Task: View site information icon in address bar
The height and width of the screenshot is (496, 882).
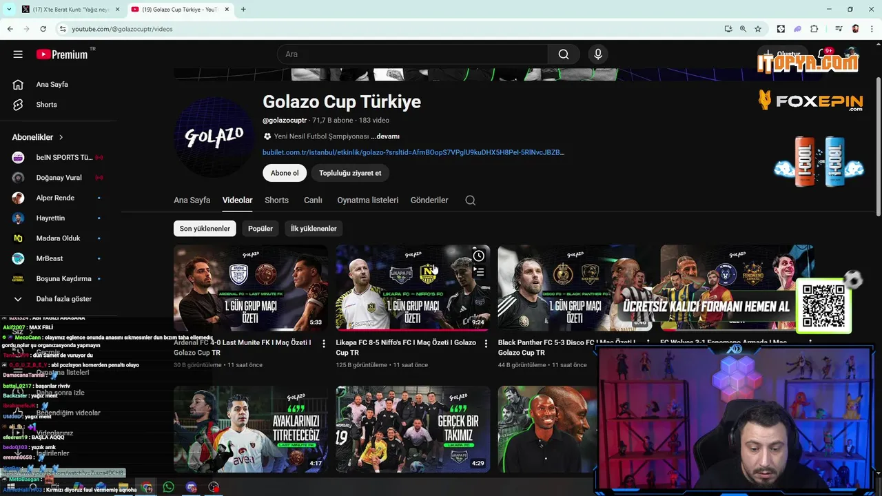Action: [x=63, y=29]
